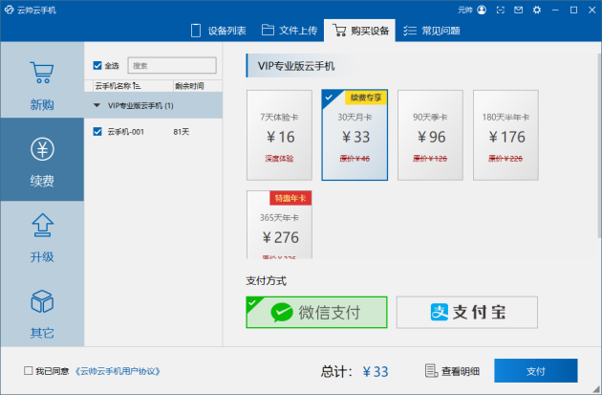The image size is (602, 395).
Task: Click the VIP专业版云手机 section heading
Action: [x=296, y=66]
